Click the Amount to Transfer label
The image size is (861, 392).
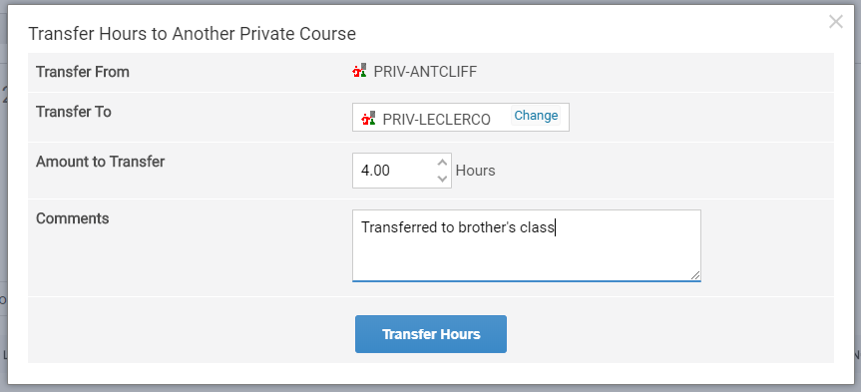point(101,162)
